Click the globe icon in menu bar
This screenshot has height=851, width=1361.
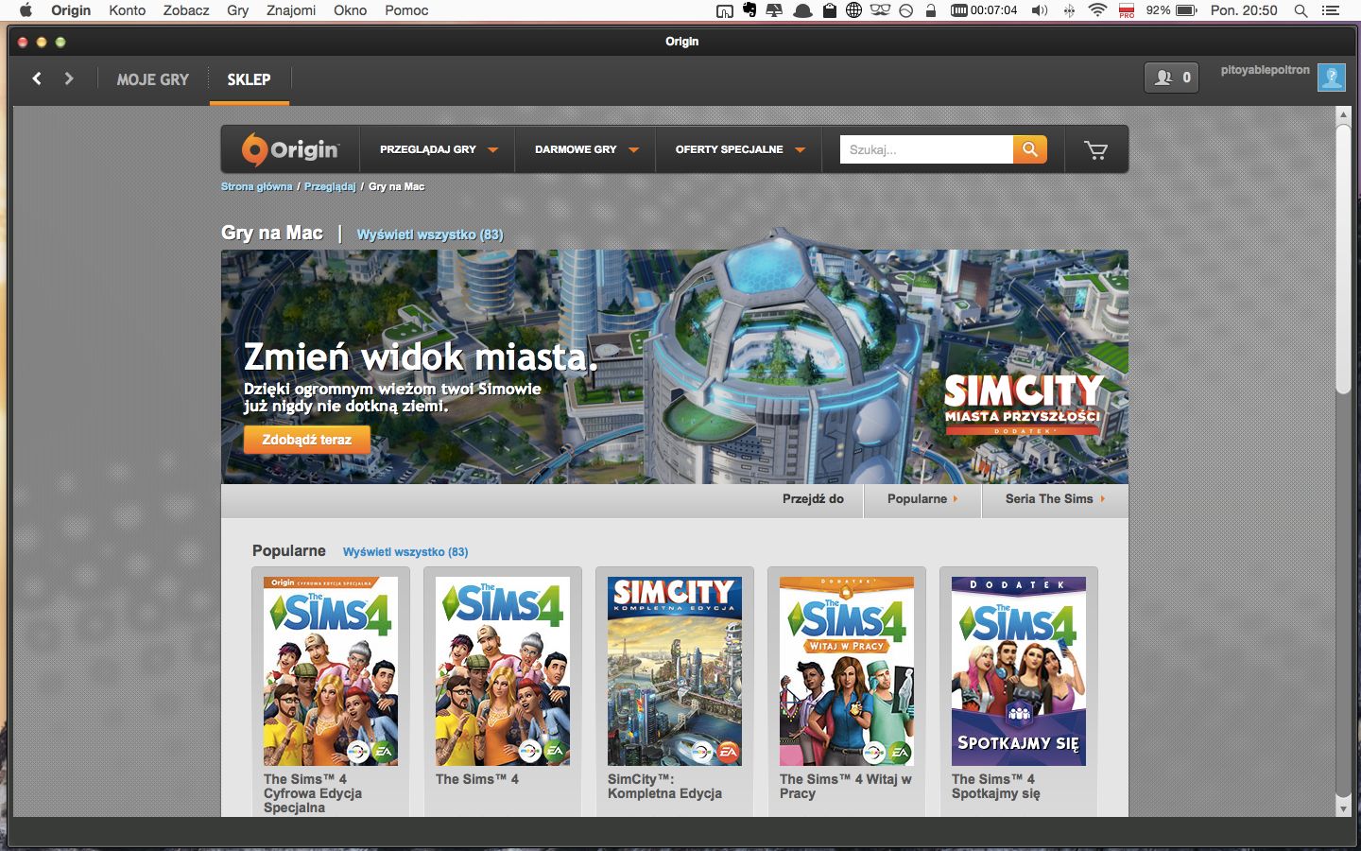click(853, 10)
